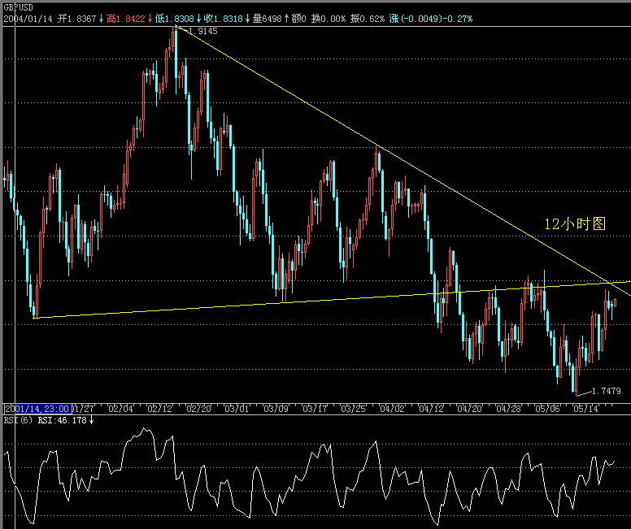Image resolution: width=631 pixels, height=529 pixels.
Task: Click the 1.9145 peak price label
Action: pyautogui.click(x=202, y=31)
